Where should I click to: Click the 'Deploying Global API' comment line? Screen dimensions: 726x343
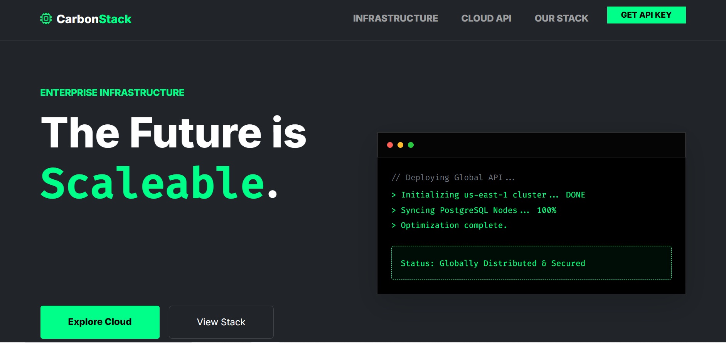(453, 177)
